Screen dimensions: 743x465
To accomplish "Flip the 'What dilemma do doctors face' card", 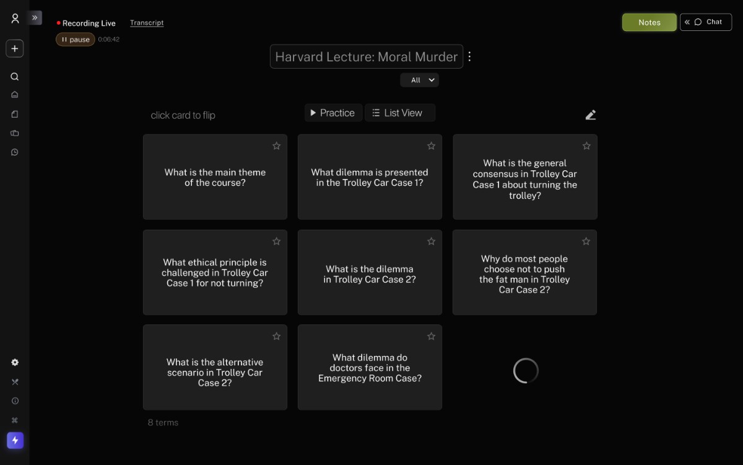I will 370,367.
